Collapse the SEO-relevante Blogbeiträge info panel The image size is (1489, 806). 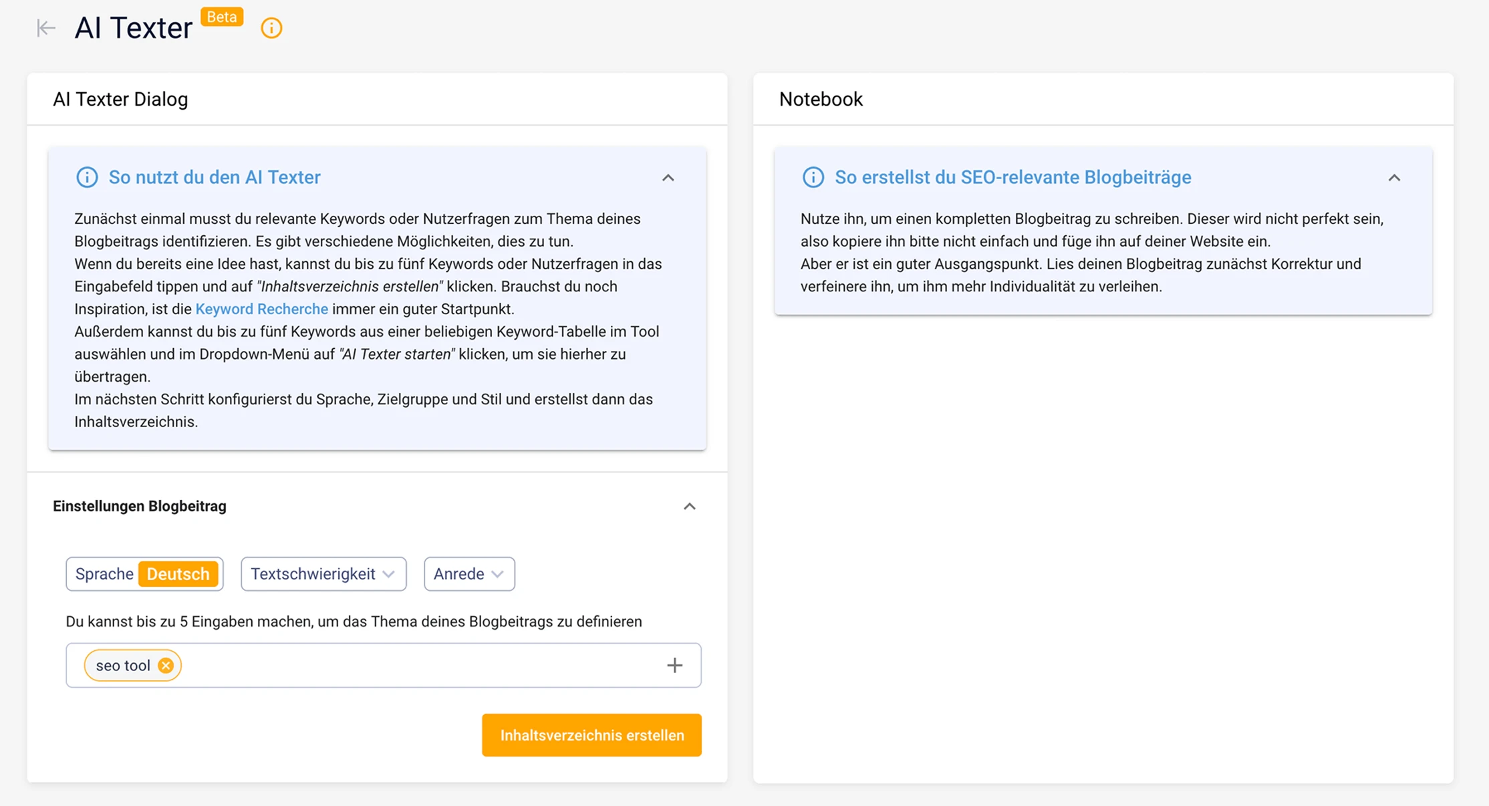coord(1393,178)
